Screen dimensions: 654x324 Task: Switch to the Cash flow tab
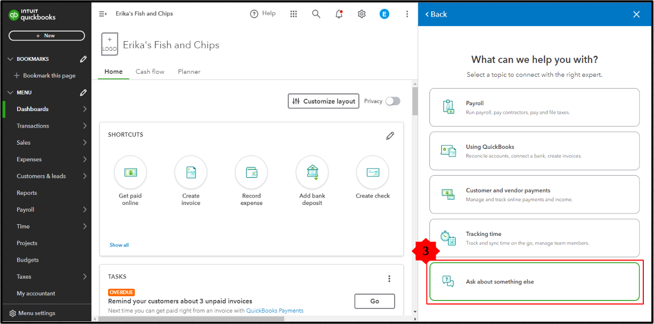(x=150, y=72)
